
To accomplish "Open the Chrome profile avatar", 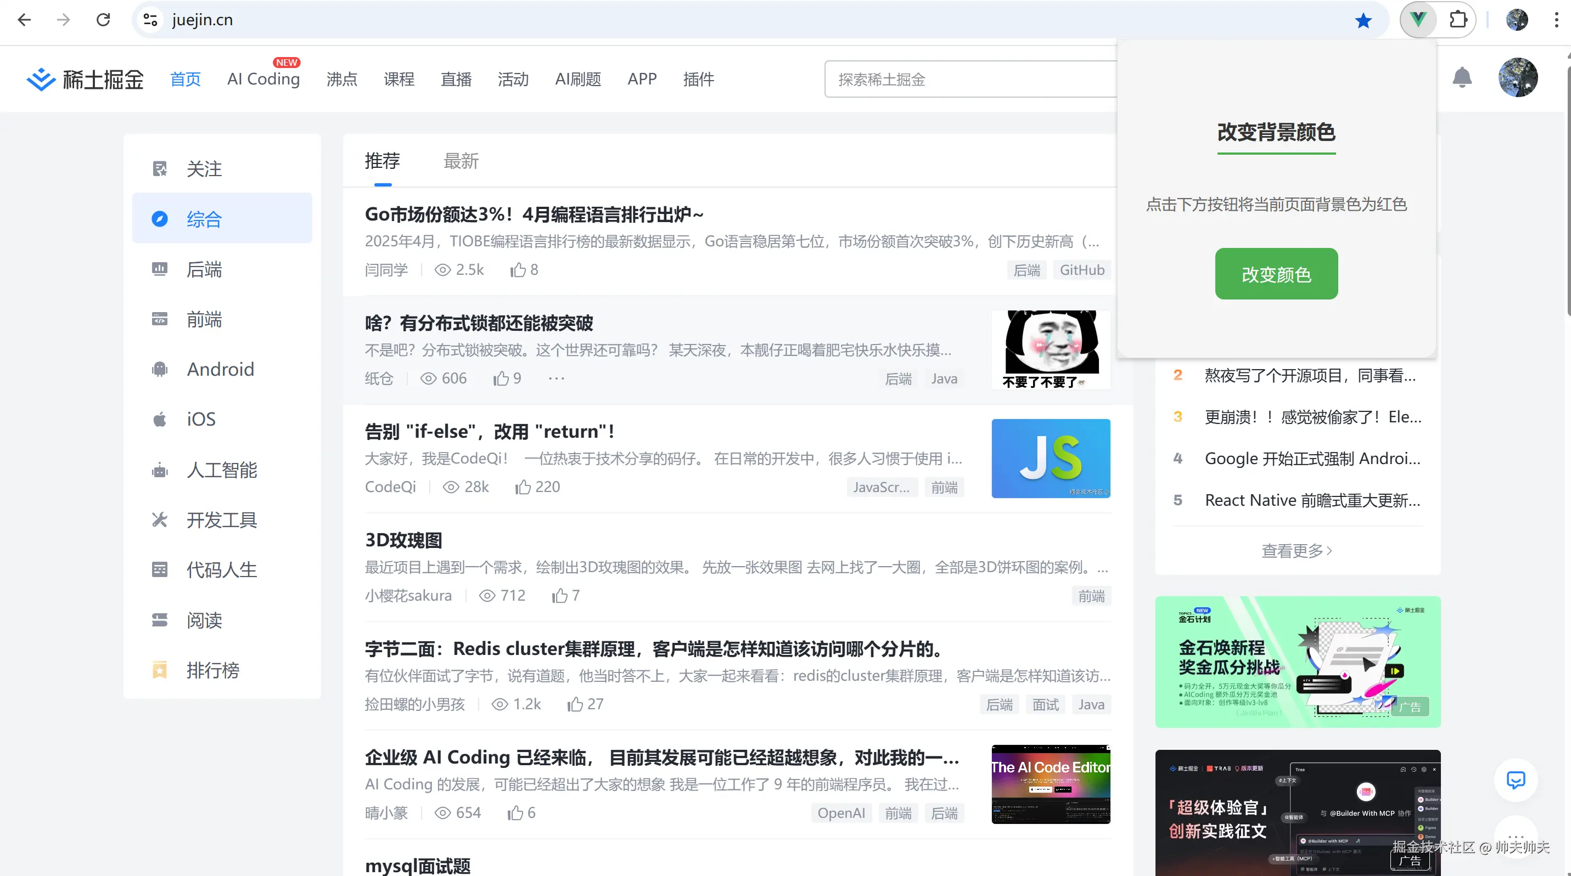I will pos(1517,20).
